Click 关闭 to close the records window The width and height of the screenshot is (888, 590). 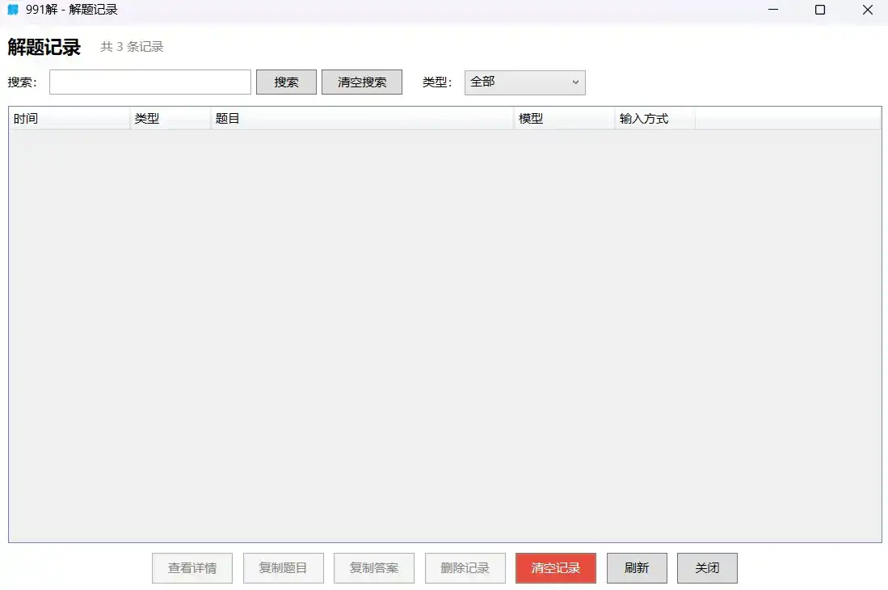point(707,567)
